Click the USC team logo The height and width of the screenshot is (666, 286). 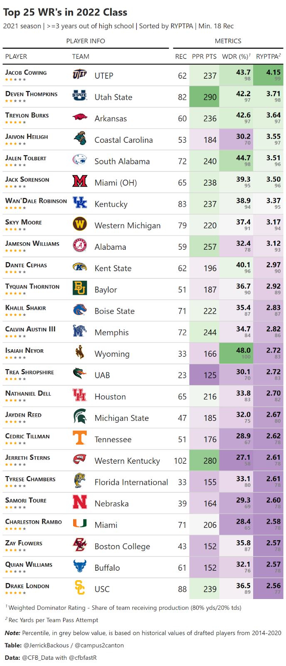click(80, 588)
